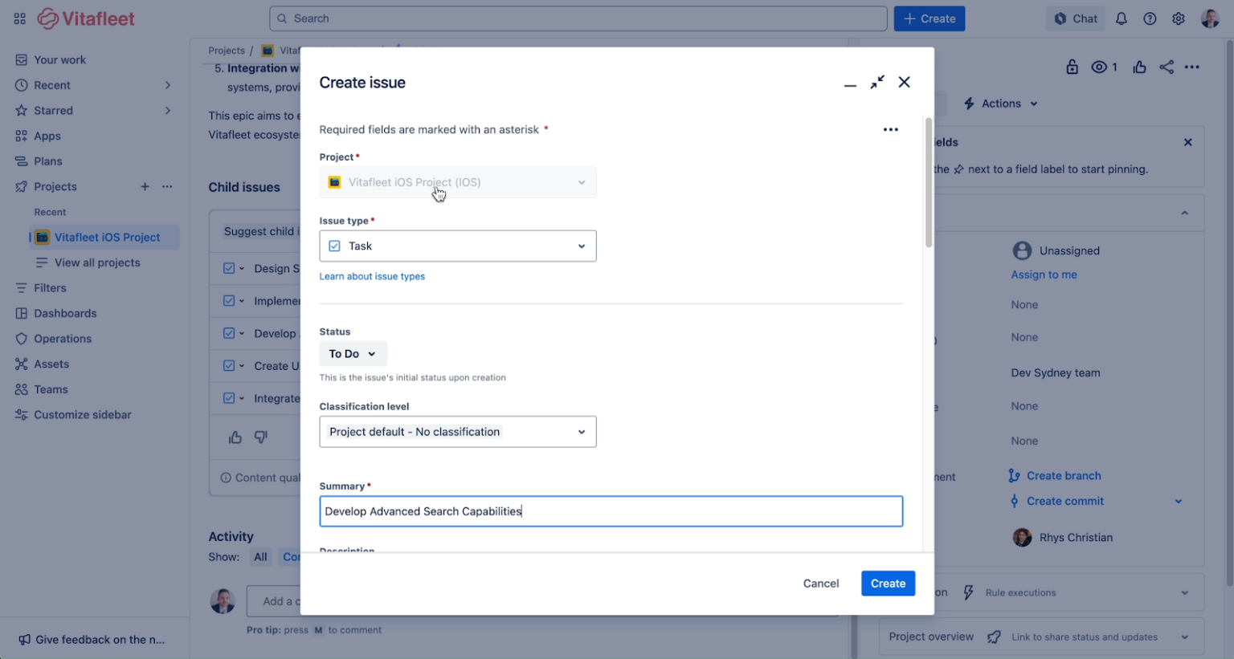Viewport: 1234px width, 659px height.
Task: Open Dashboards in the sidebar
Action: (x=65, y=313)
